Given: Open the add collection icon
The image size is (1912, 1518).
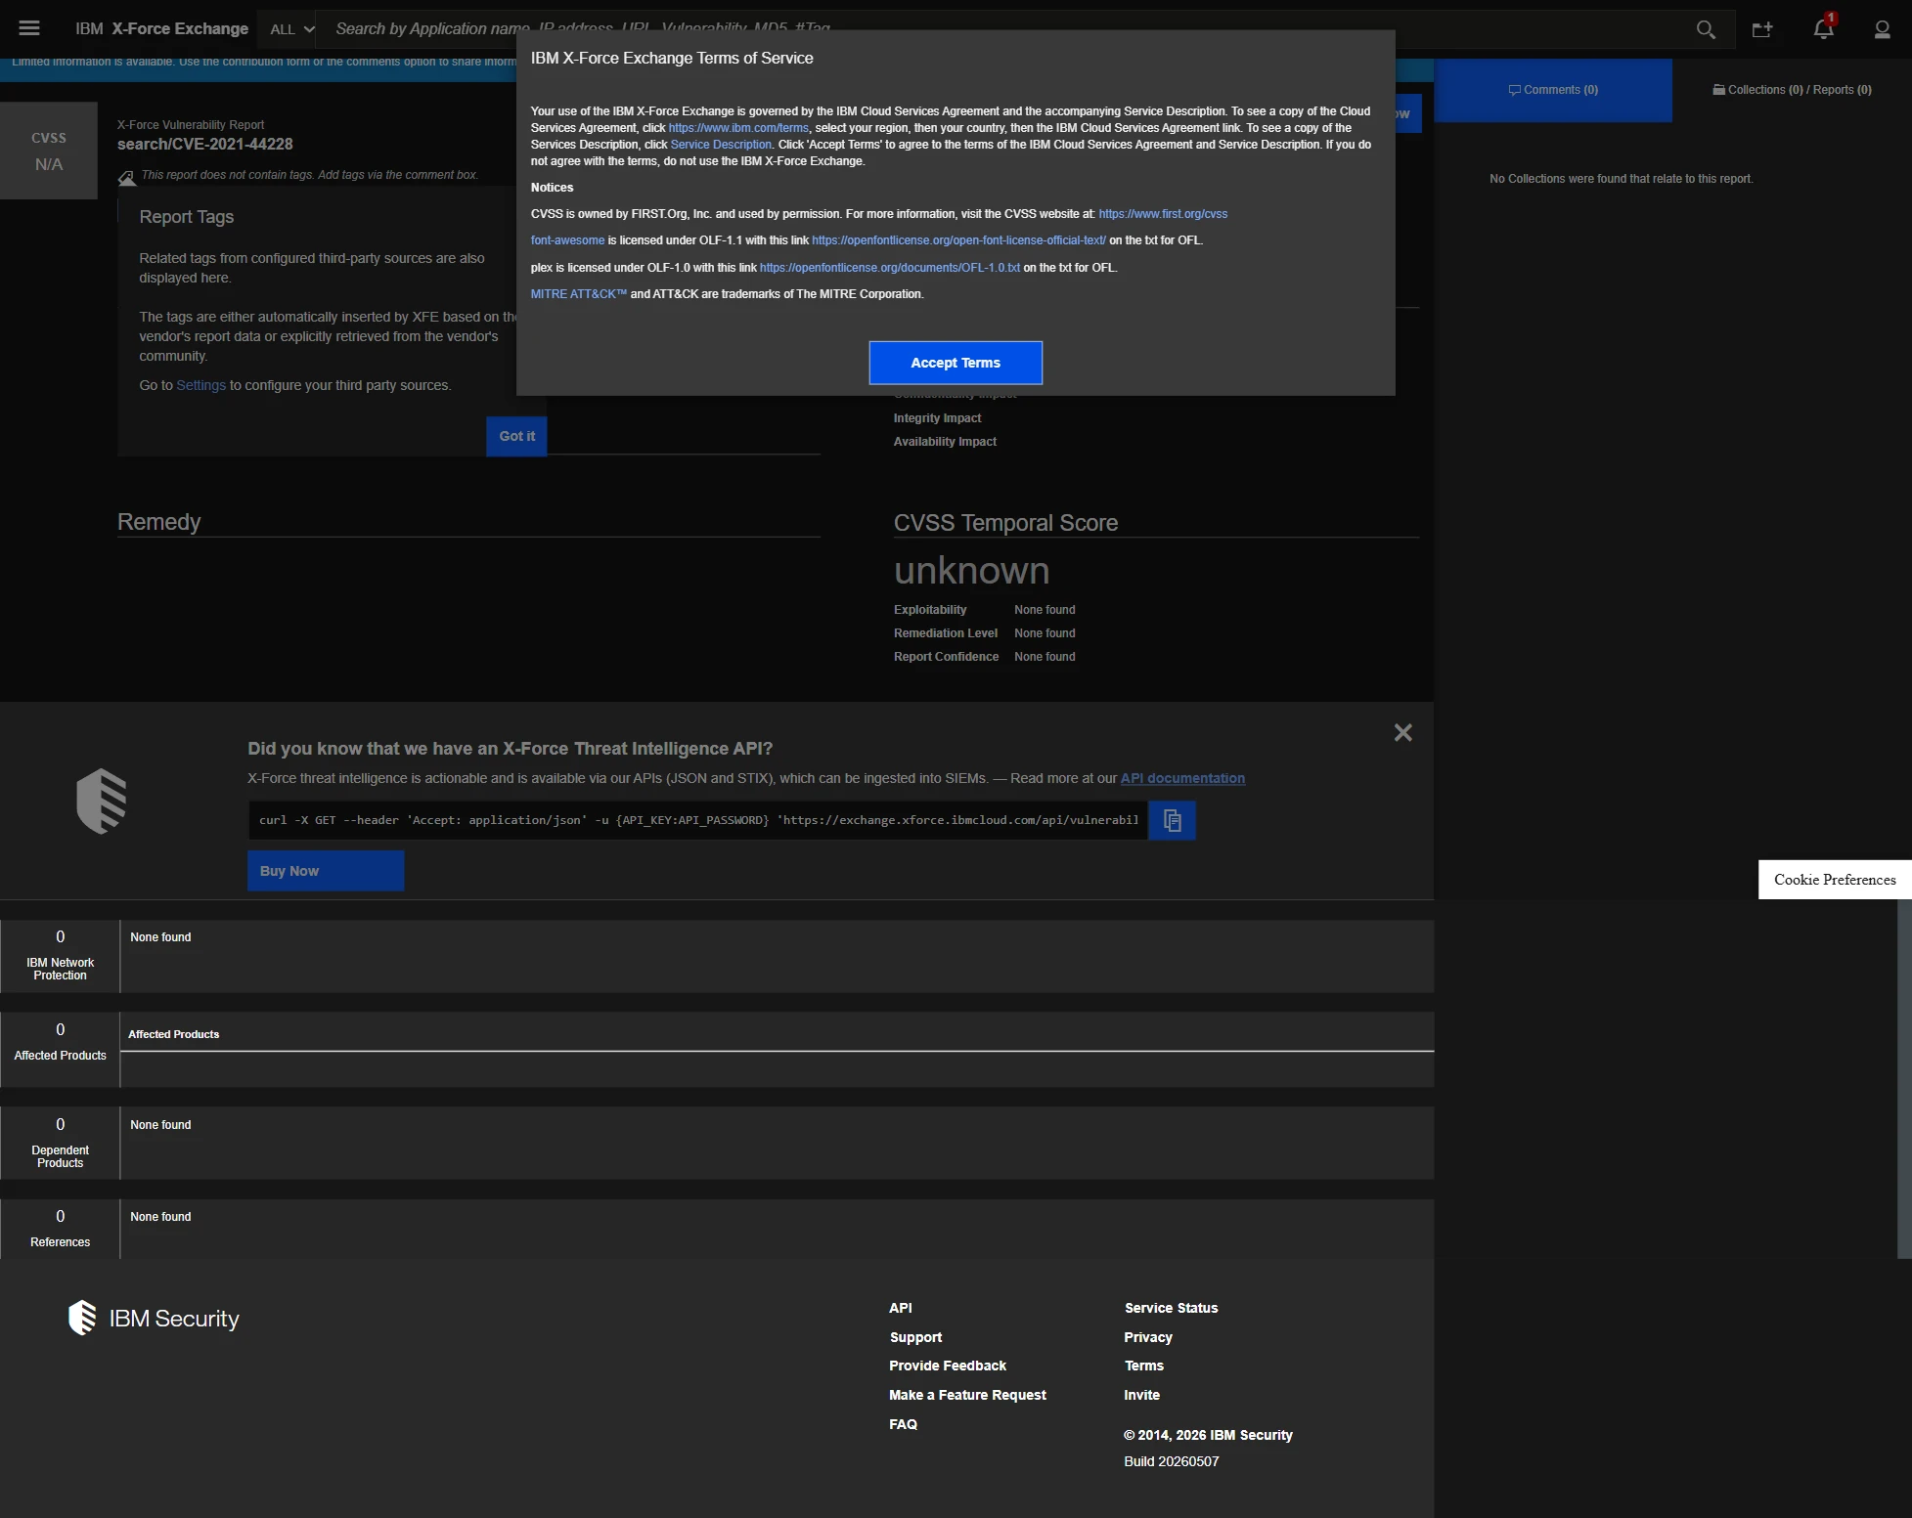Looking at the screenshot, I should (x=1762, y=29).
